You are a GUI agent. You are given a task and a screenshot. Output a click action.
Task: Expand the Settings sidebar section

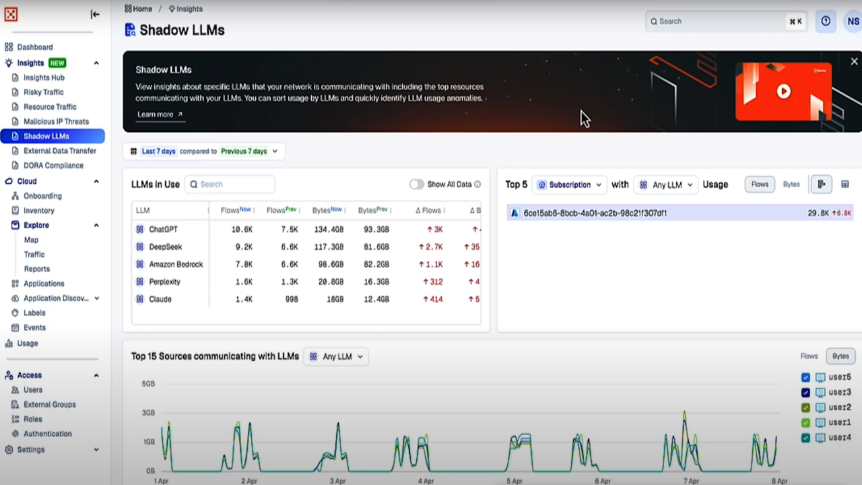pos(96,450)
